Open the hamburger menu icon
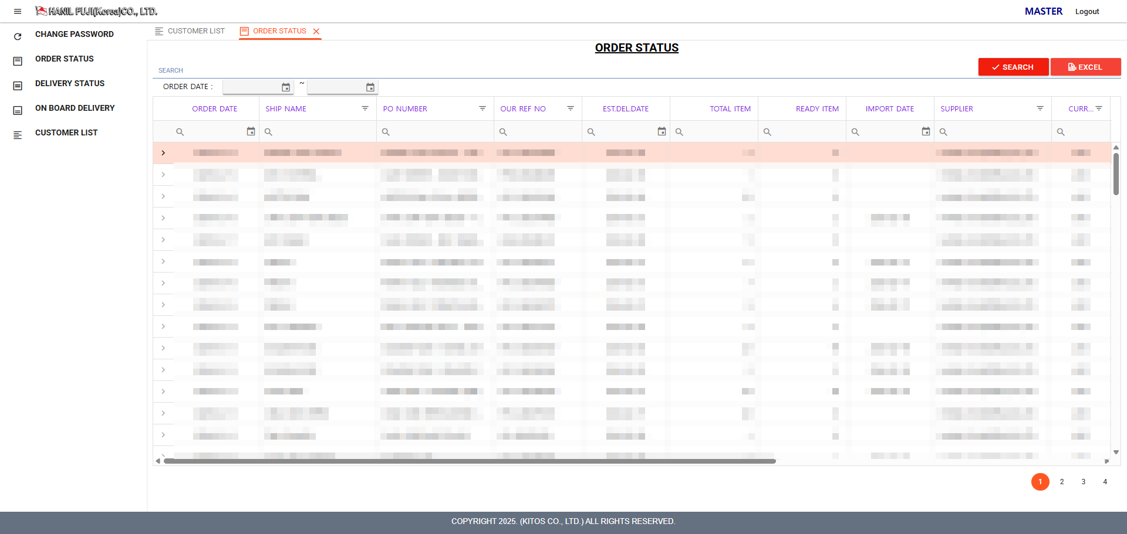The height and width of the screenshot is (534, 1127). (x=18, y=11)
